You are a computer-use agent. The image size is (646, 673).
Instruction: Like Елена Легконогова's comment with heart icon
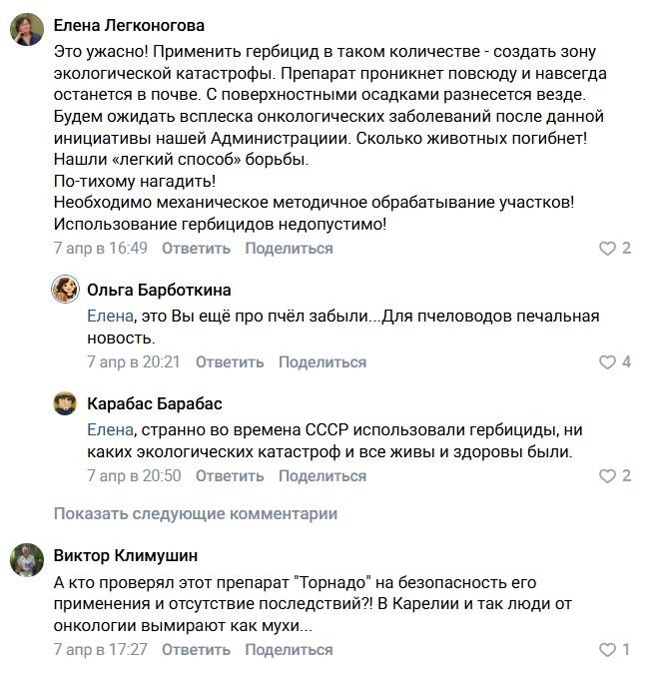click(x=607, y=249)
